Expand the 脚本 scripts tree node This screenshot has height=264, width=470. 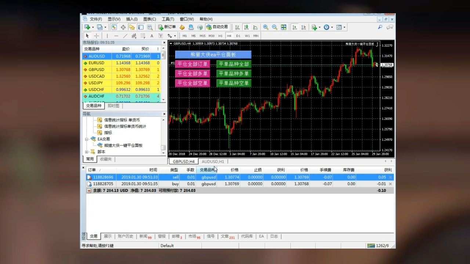pos(87,152)
